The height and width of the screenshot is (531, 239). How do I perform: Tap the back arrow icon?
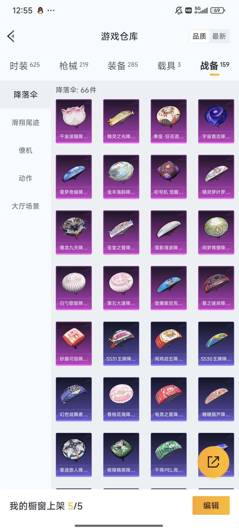click(x=11, y=36)
